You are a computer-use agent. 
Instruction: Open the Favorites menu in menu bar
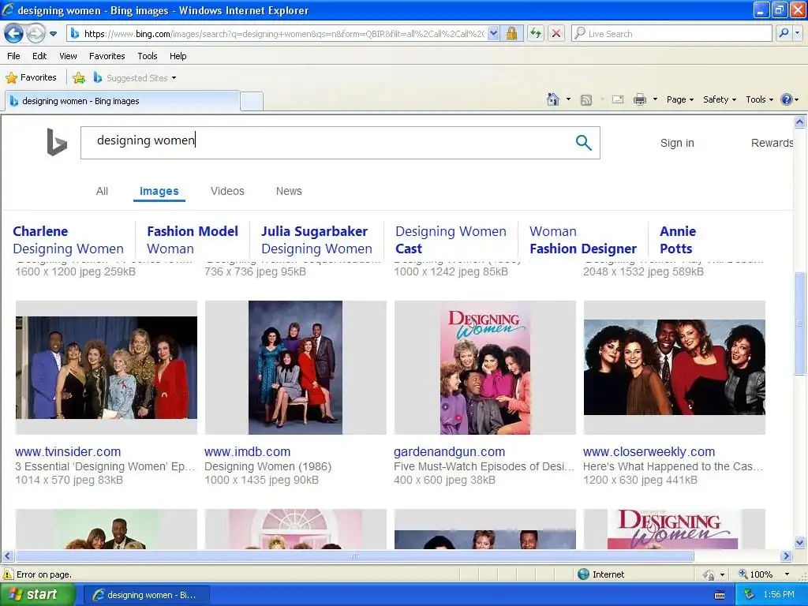[107, 56]
